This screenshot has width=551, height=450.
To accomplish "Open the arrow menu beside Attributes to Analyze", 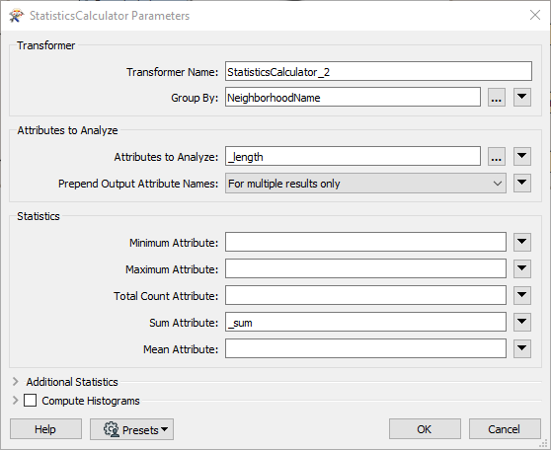I will [x=521, y=156].
